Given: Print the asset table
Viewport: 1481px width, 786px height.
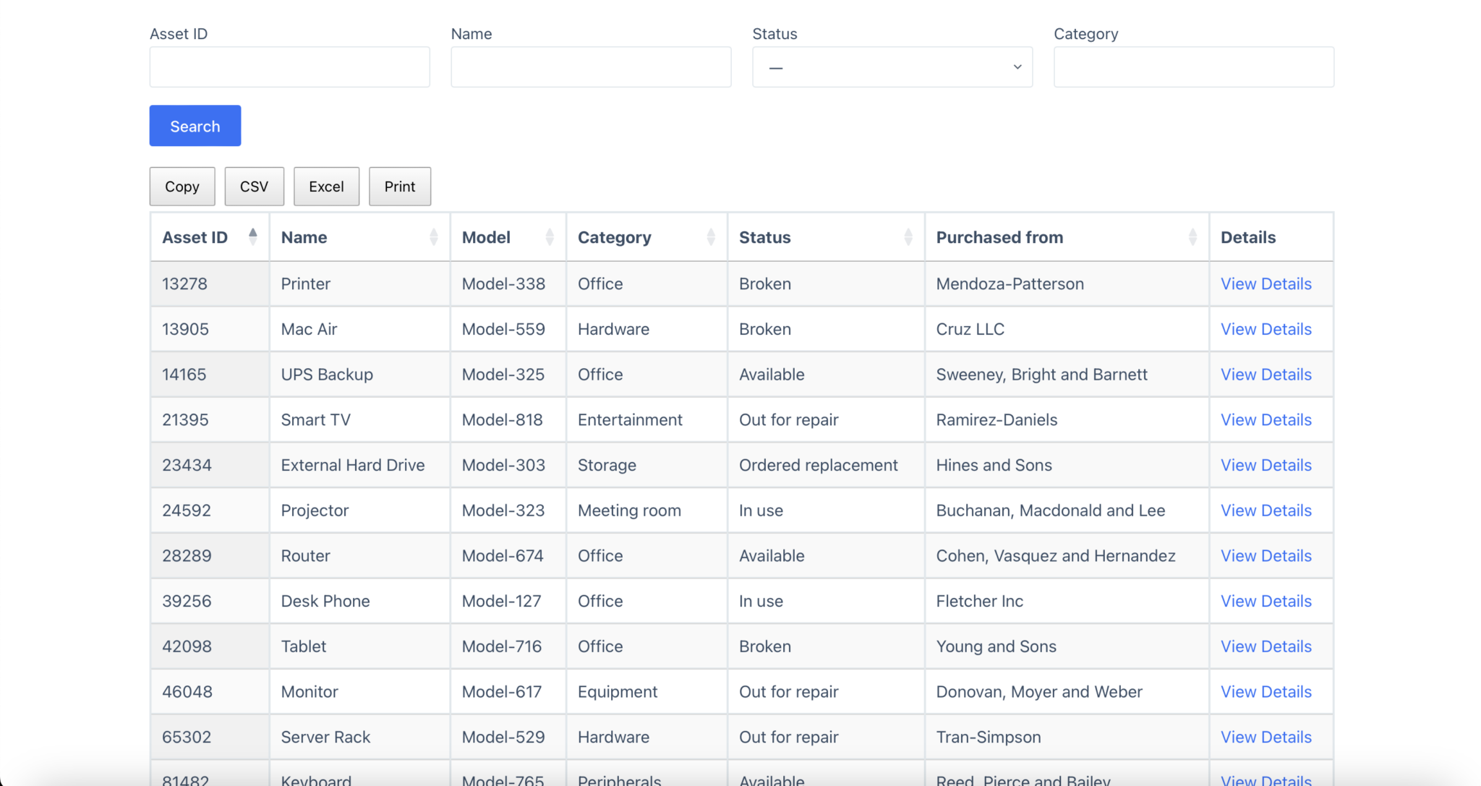Looking at the screenshot, I should (x=400, y=187).
